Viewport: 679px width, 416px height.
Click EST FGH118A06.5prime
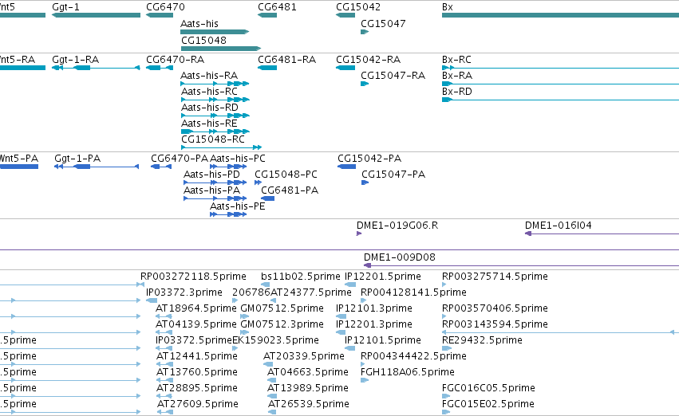pyautogui.click(x=408, y=372)
